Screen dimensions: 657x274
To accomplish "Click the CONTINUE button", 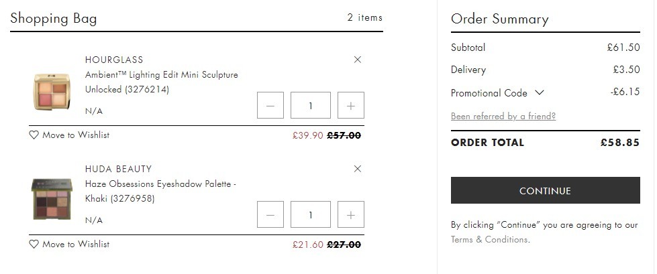I will 545,190.
